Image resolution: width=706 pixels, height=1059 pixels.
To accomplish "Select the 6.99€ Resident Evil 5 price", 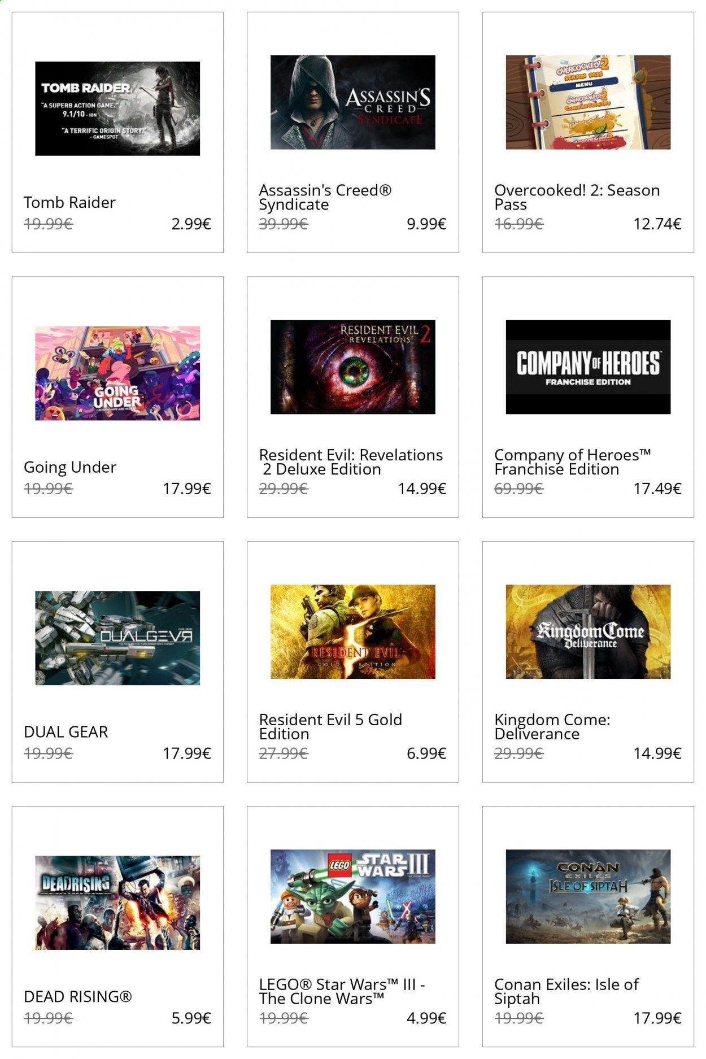I will 426,753.
